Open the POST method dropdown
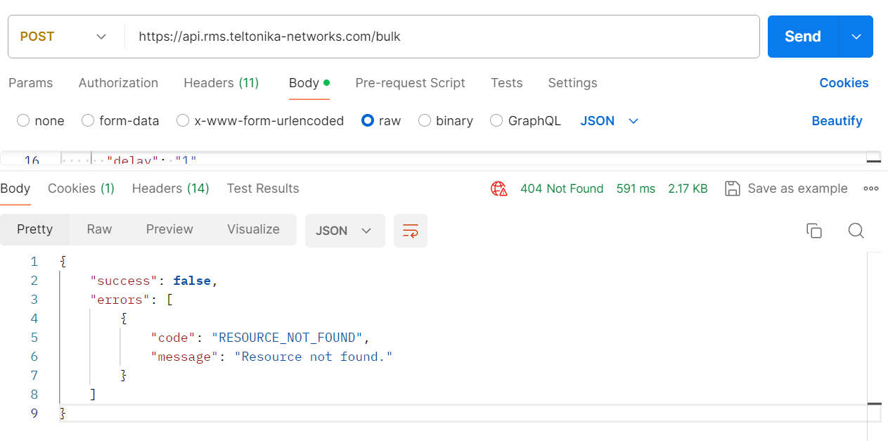This screenshot has height=441, width=888. 63,37
